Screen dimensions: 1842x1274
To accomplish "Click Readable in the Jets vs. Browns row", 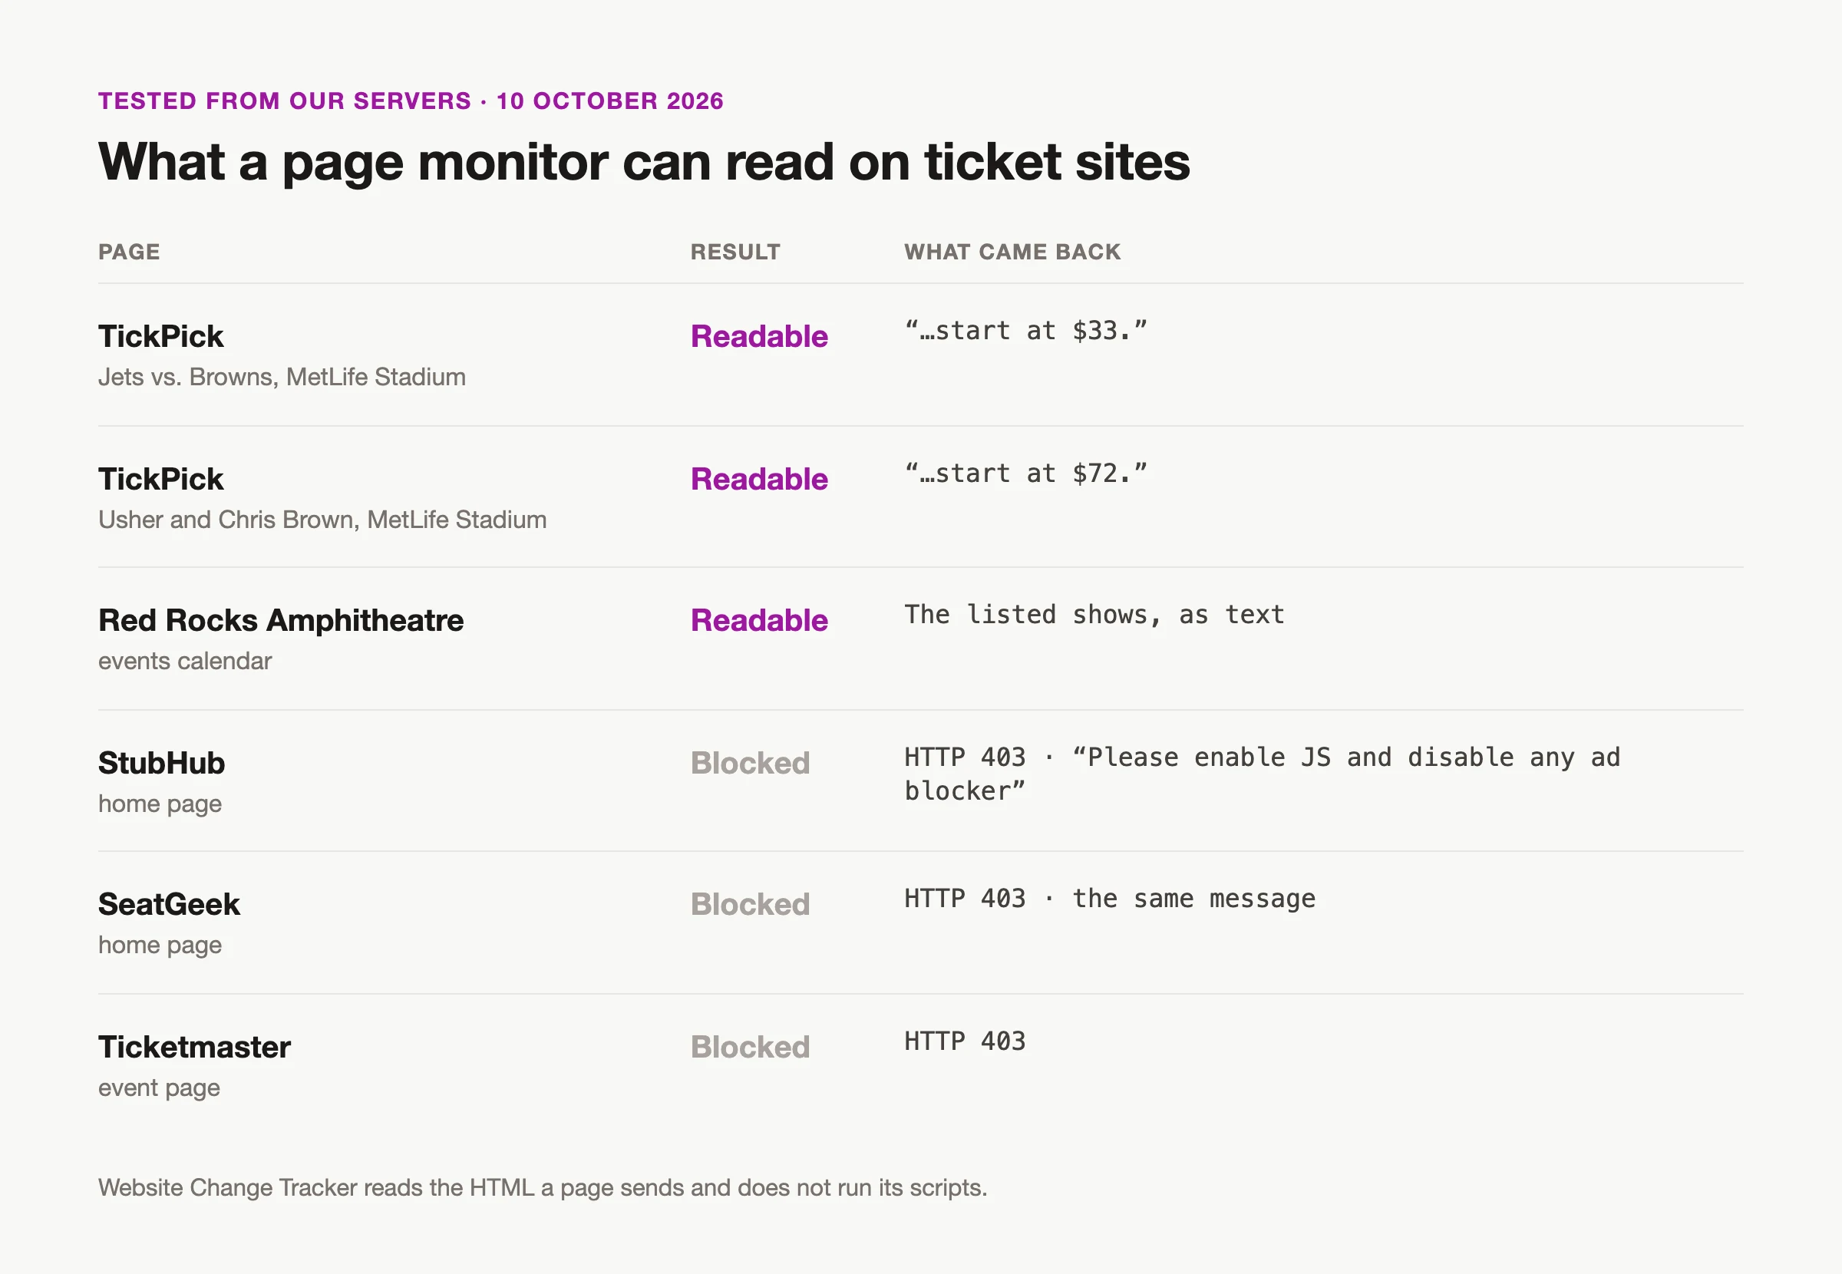I will (x=759, y=336).
